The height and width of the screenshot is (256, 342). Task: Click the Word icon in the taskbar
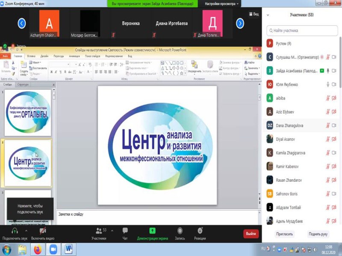point(69,249)
